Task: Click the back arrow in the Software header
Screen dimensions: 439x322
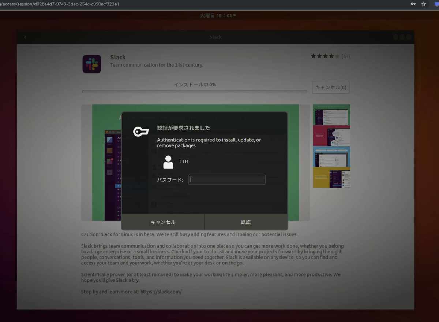Action: (25, 37)
